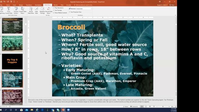Click the 'Arcadia, Green Valient' line
This screenshot has height=112, width=199.
click(88, 88)
